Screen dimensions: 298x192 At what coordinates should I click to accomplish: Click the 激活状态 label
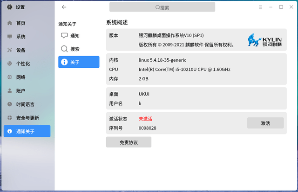(x=118, y=119)
